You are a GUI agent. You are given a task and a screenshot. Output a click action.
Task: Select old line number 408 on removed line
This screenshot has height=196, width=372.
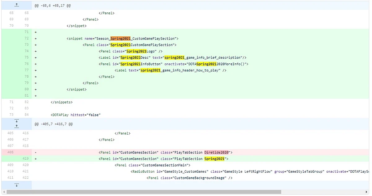point(11,153)
